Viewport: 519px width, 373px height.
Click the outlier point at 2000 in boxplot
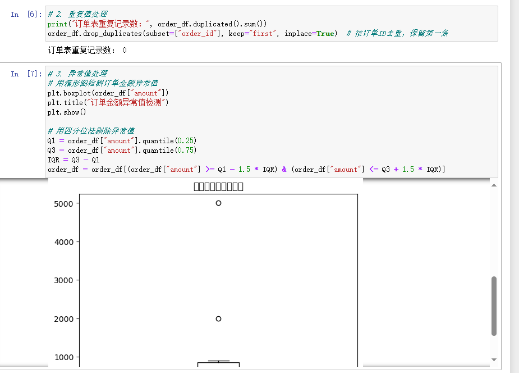(x=218, y=319)
